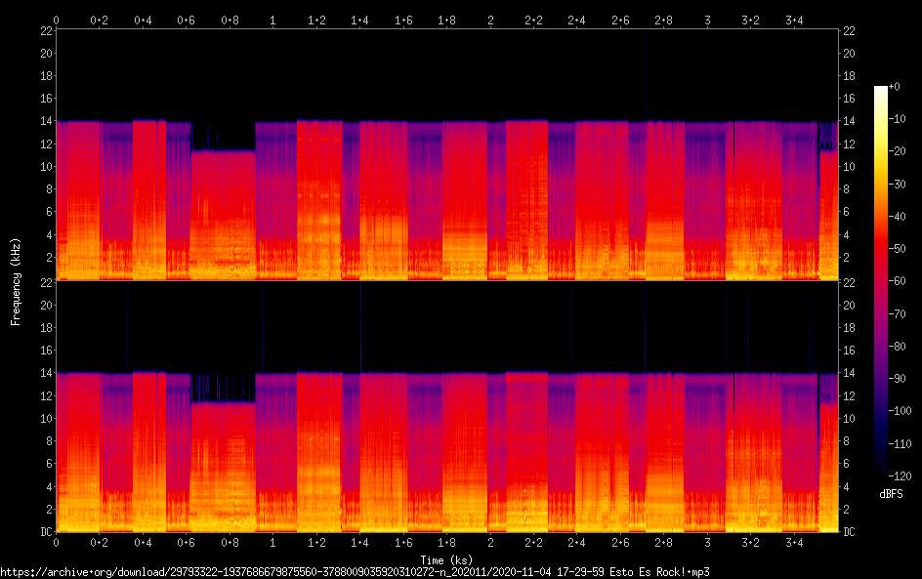Click the "-90" color scale value
Viewport: 922px width, 579px height.
898,379
